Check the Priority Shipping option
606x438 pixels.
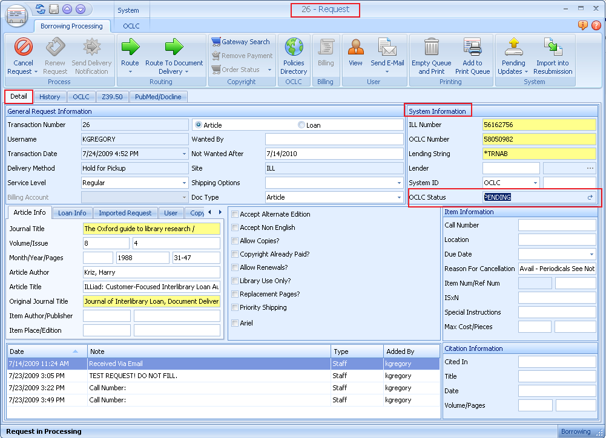[235, 308]
